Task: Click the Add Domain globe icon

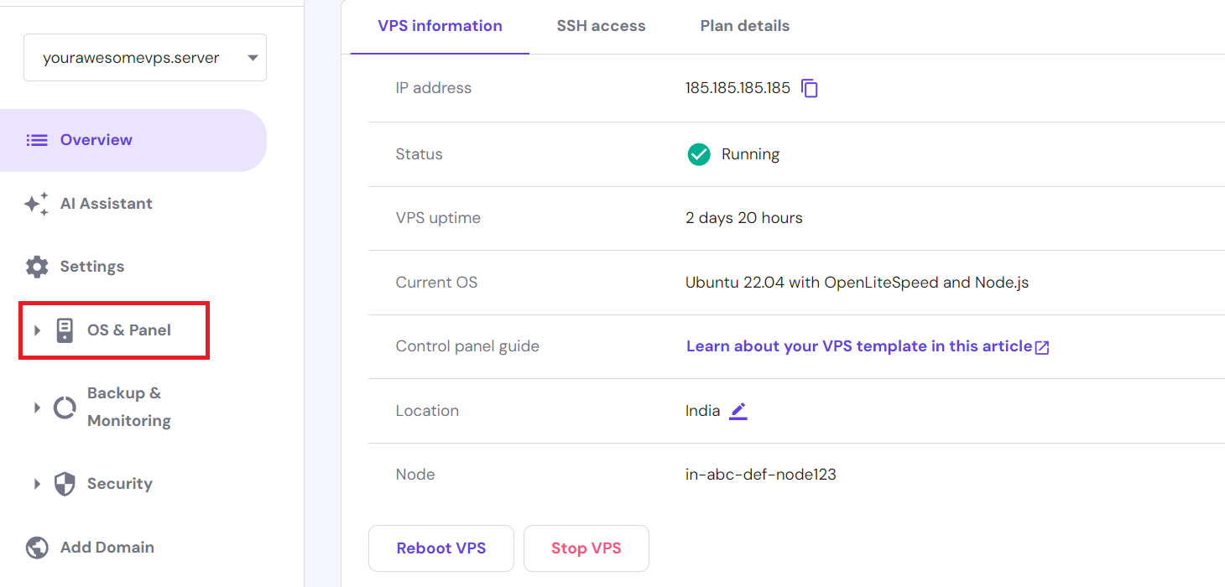Action: pos(36,547)
